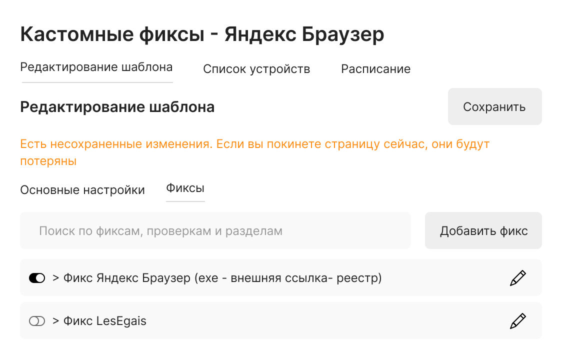The width and height of the screenshot is (565, 350).
Task: Save changes with the Сохранить button
Action: coord(494,106)
